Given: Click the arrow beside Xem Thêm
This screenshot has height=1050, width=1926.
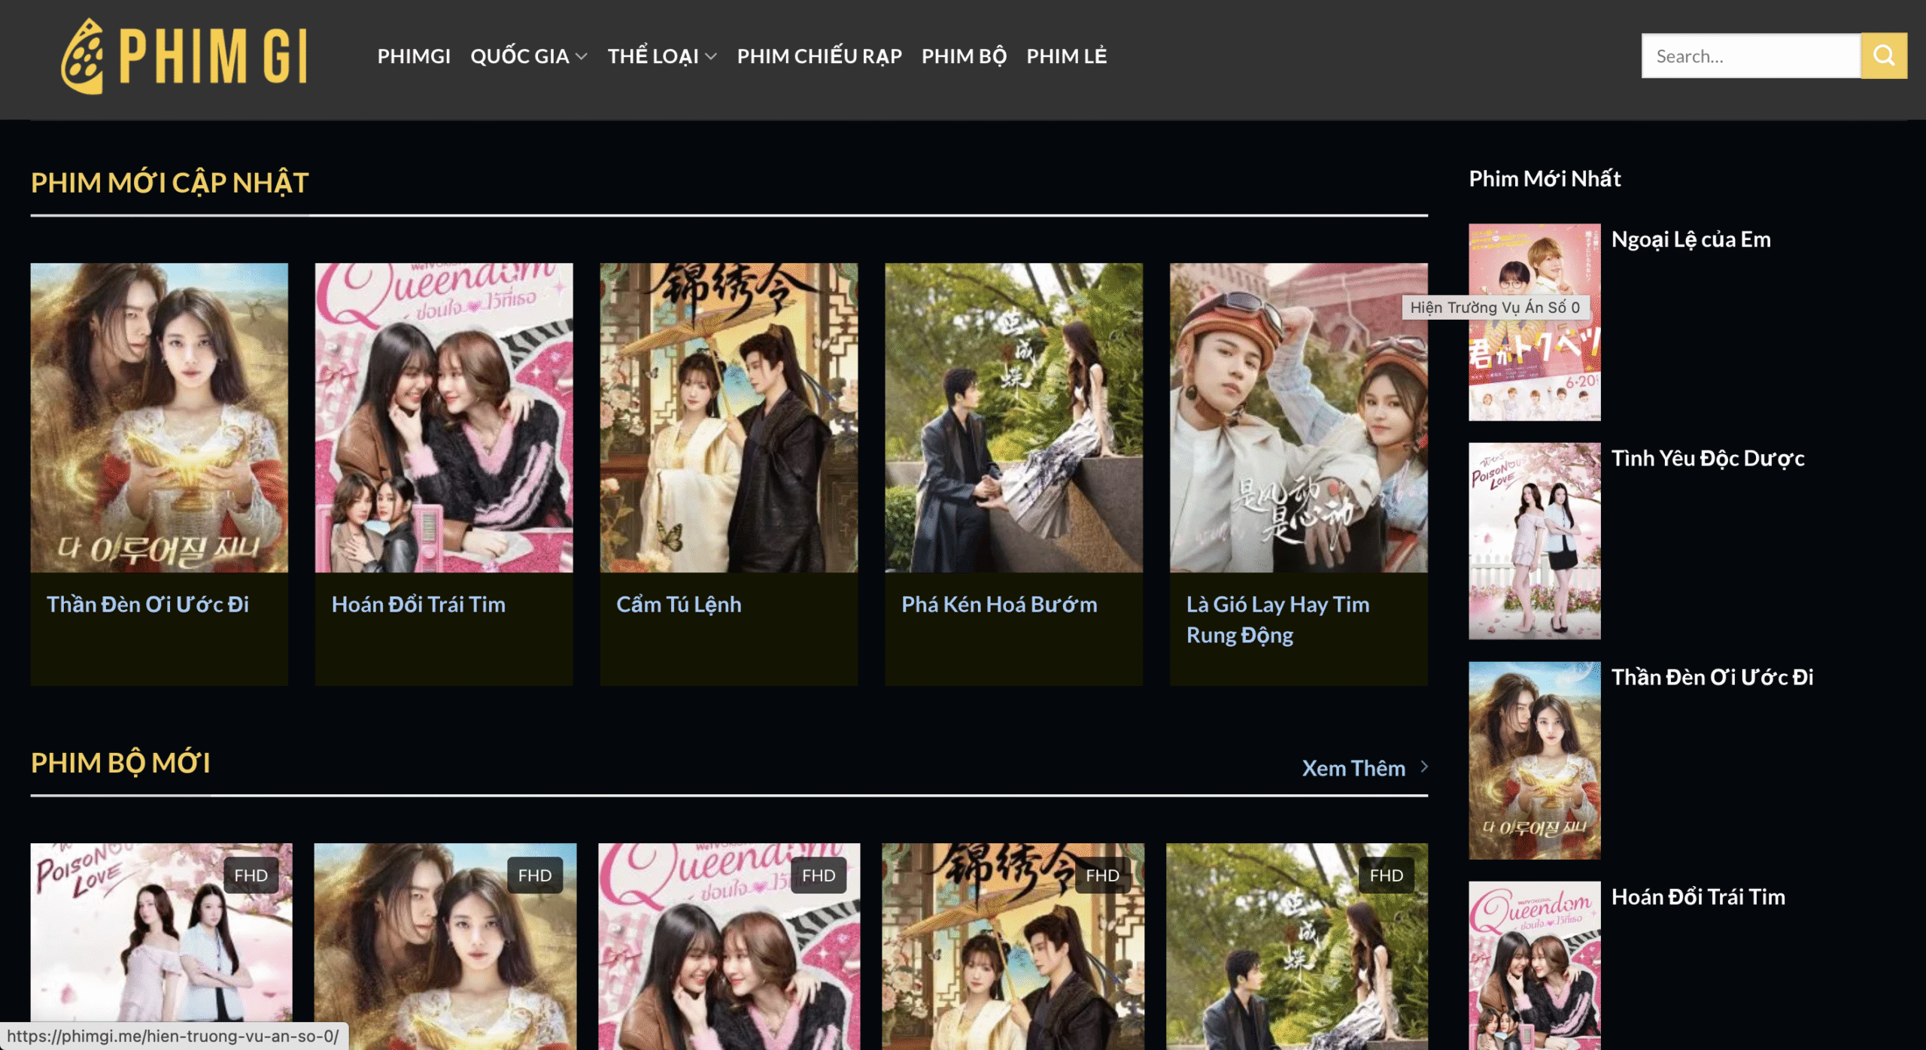Looking at the screenshot, I should 1424,766.
